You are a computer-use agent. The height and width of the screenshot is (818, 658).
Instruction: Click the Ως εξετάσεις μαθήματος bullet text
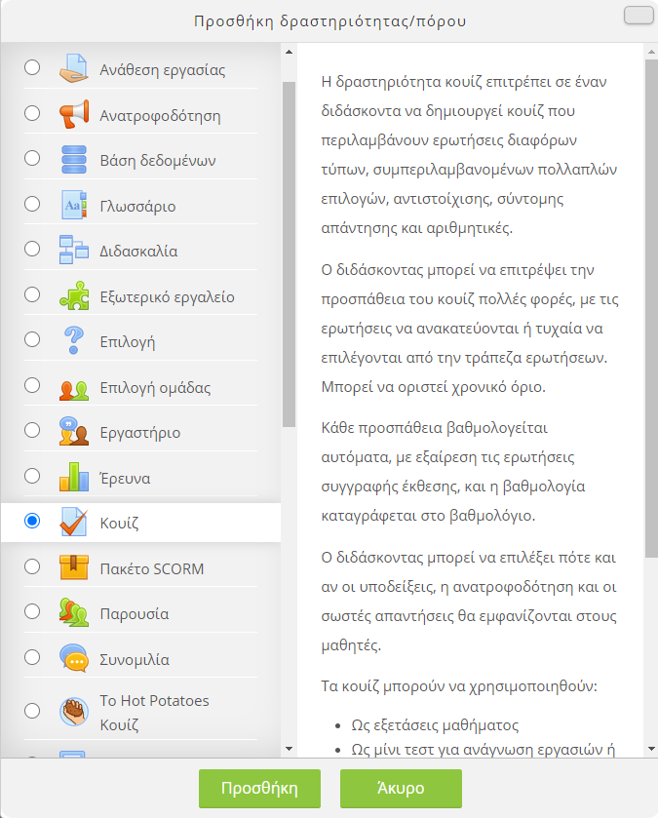click(x=435, y=725)
